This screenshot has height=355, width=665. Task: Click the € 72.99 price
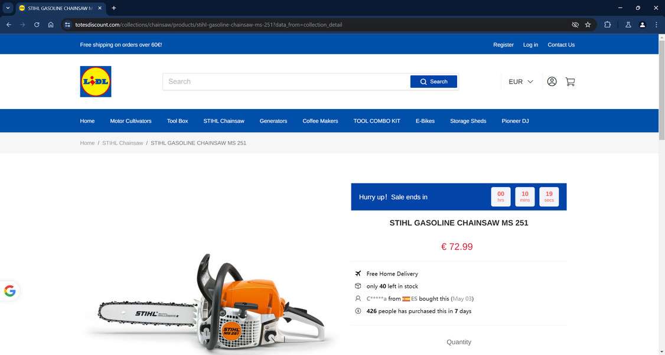point(457,246)
